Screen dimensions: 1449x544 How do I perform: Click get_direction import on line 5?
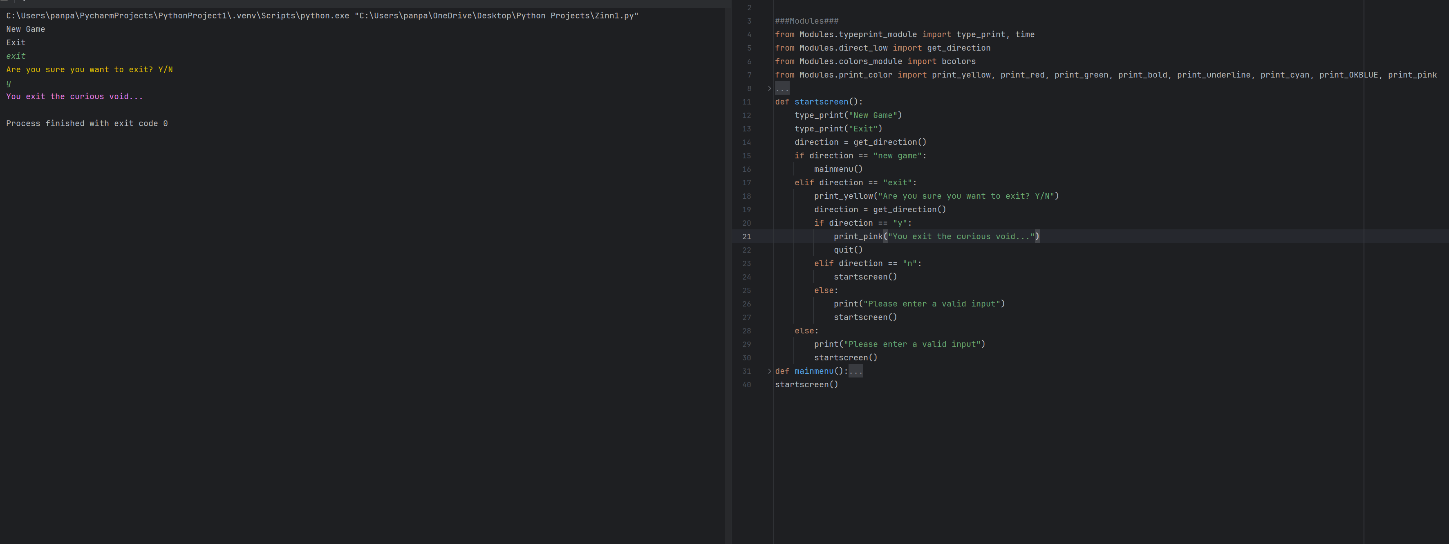pyautogui.click(x=959, y=48)
